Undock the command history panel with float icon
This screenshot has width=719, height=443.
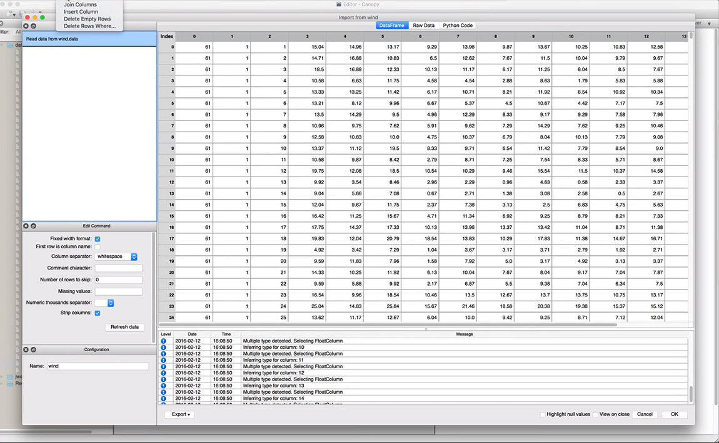(x=34, y=26)
